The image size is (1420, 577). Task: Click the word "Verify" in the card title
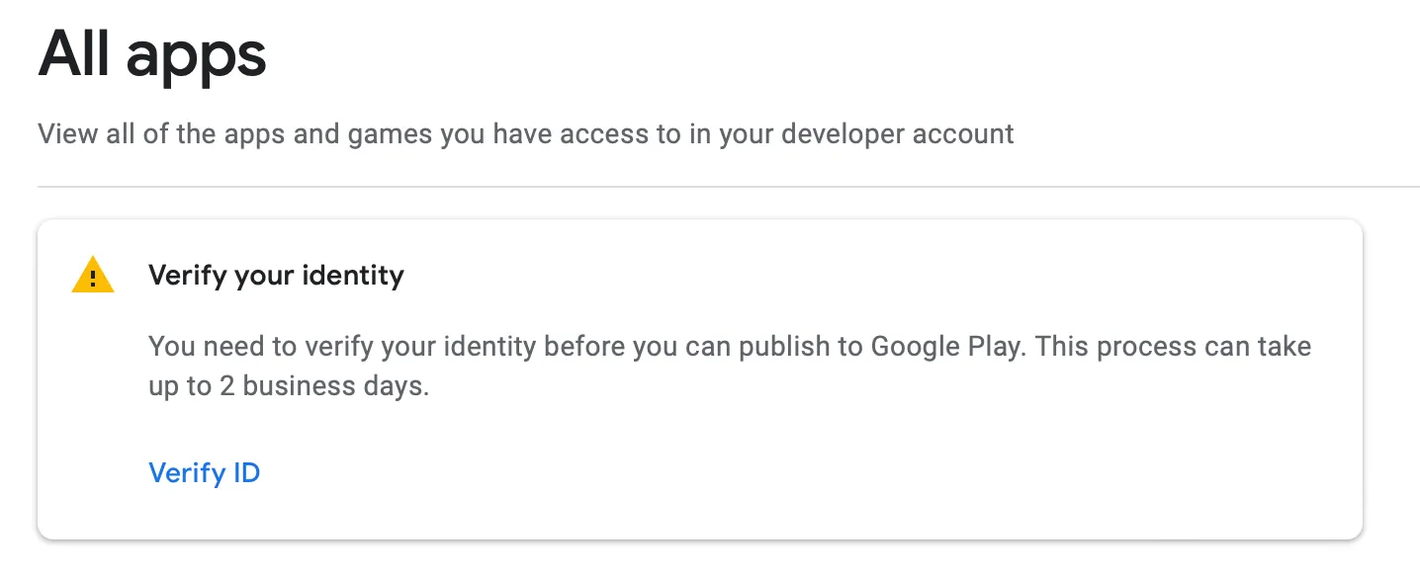[187, 275]
